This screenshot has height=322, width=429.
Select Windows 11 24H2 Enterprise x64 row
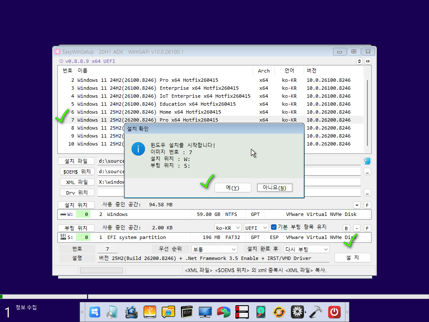[211, 88]
